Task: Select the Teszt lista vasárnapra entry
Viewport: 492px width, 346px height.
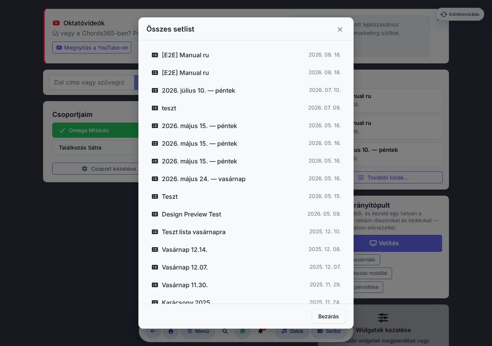Action: coord(246,232)
